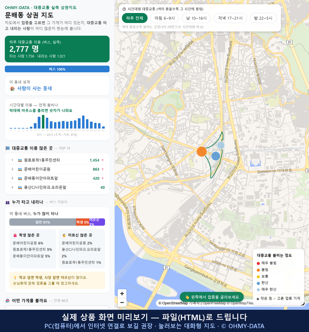The height and width of the screenshot is (332, 309).
Task: Open the OpenFreeMap attribution link
Action: (x=214, y=303)
